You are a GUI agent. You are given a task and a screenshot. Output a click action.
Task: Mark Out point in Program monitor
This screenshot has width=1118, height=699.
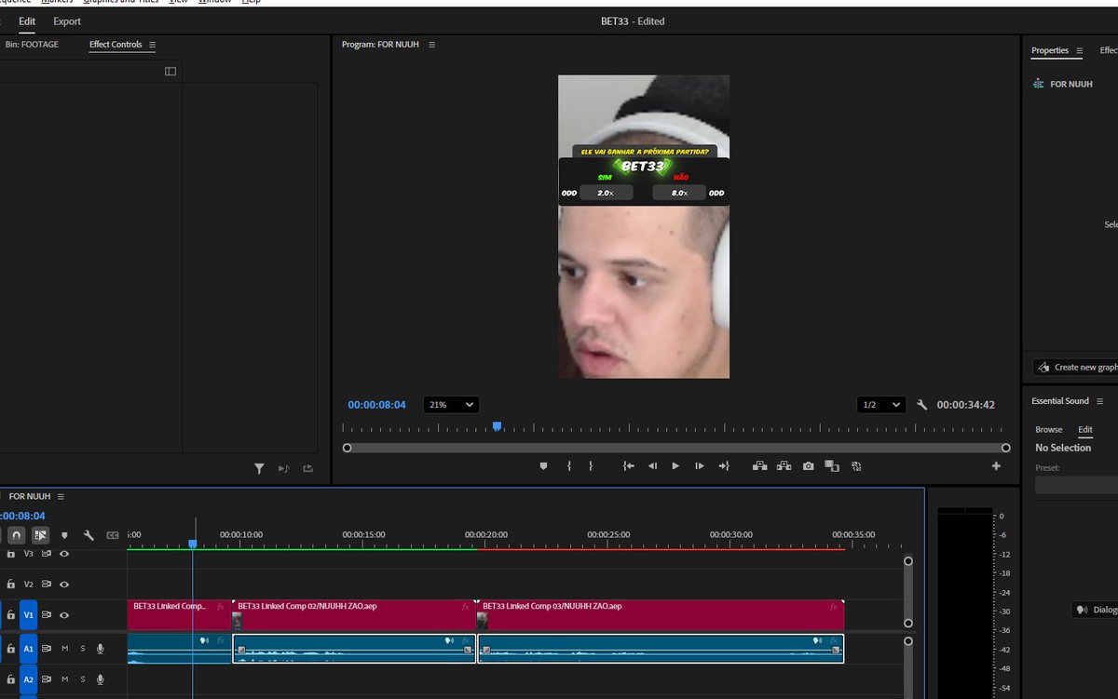pyautogui.click(x=591, y=466)
